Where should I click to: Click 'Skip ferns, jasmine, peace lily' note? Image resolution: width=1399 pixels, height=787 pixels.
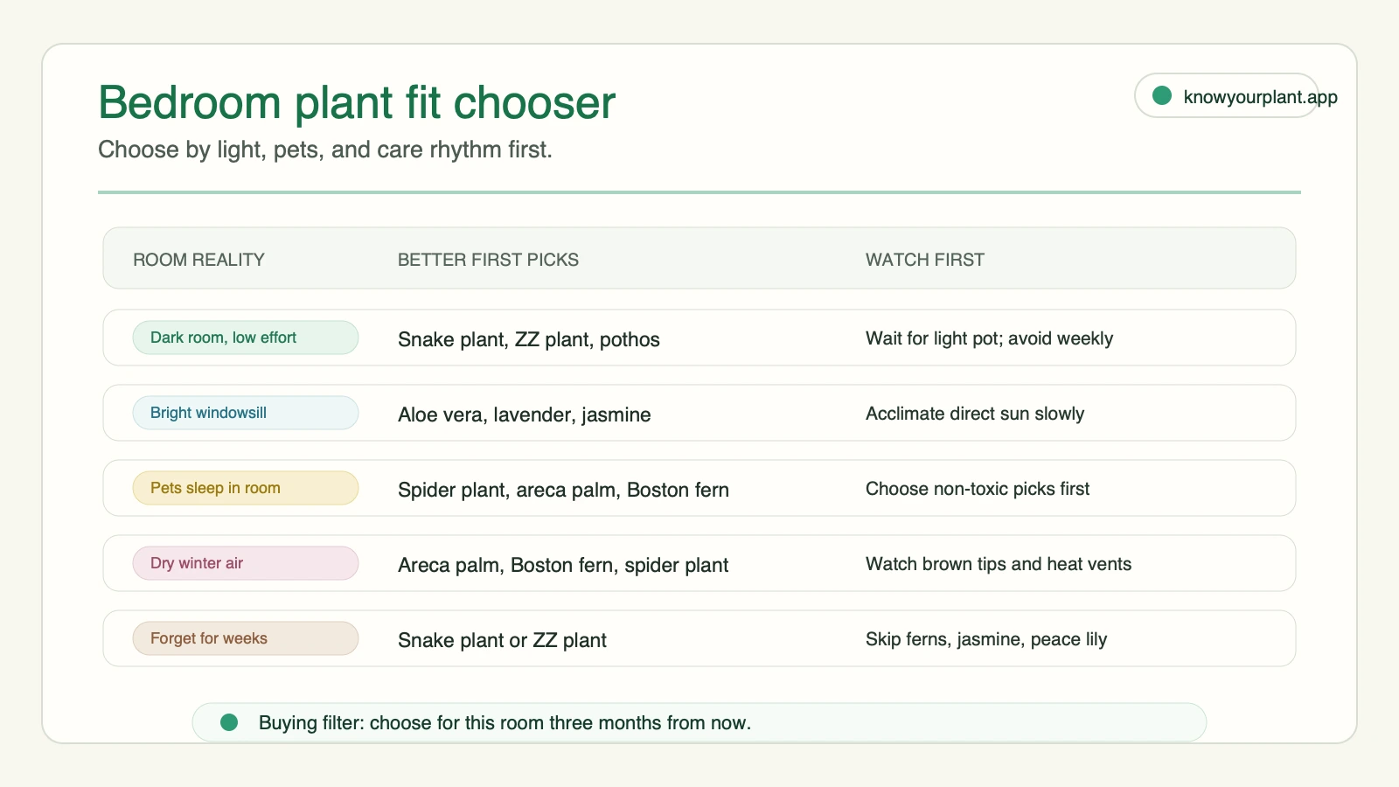point(986,639)
